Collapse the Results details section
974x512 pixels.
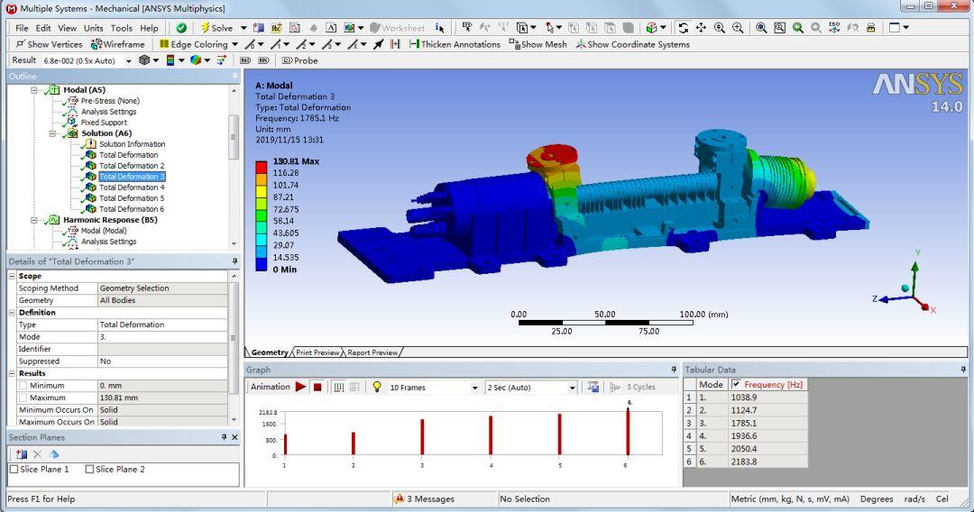13,373
